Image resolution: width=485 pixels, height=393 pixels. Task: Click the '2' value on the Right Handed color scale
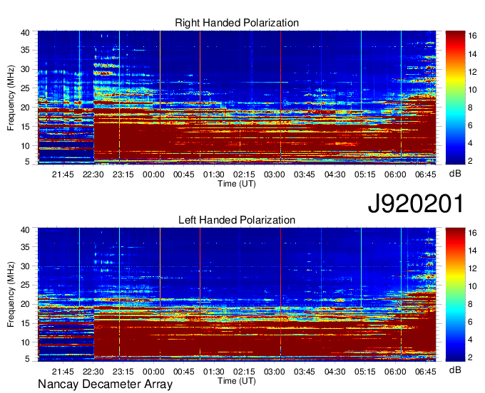pos(470,160)
